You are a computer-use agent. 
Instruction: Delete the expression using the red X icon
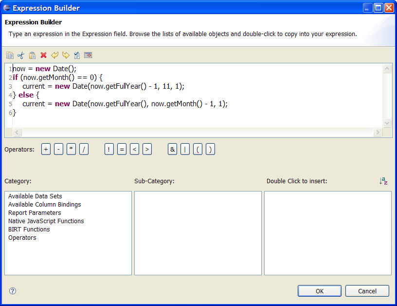point(43,55)
